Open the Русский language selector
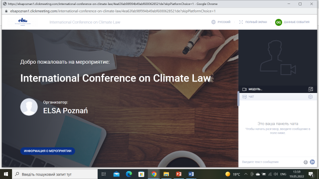 (221, 22)
